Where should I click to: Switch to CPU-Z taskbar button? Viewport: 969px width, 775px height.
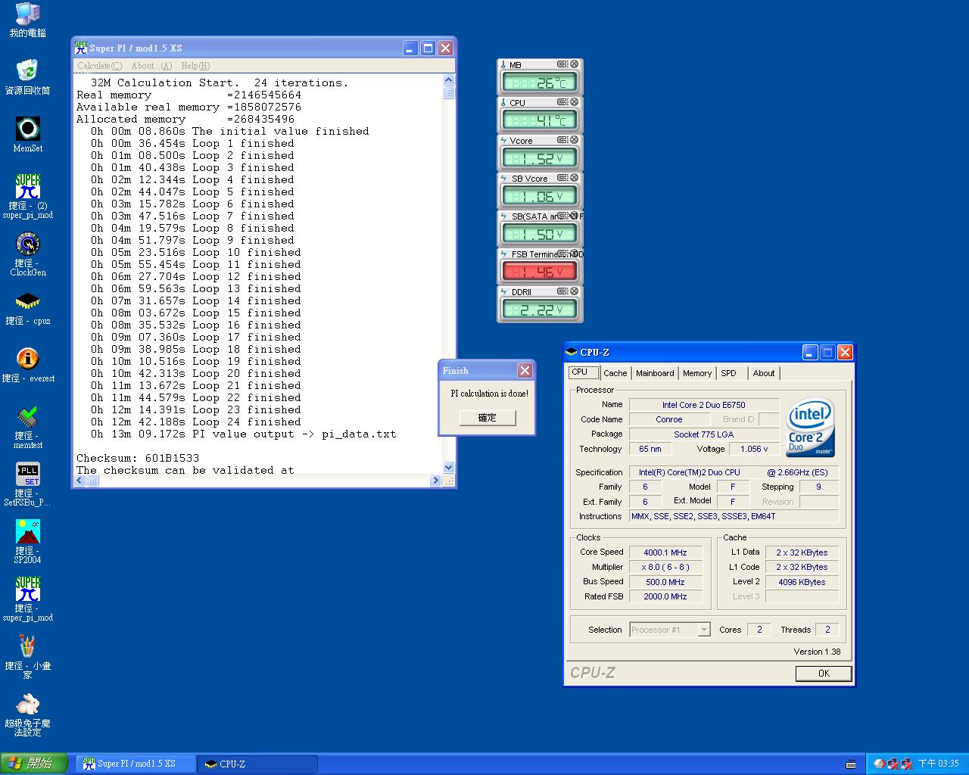tap(257, 764)
